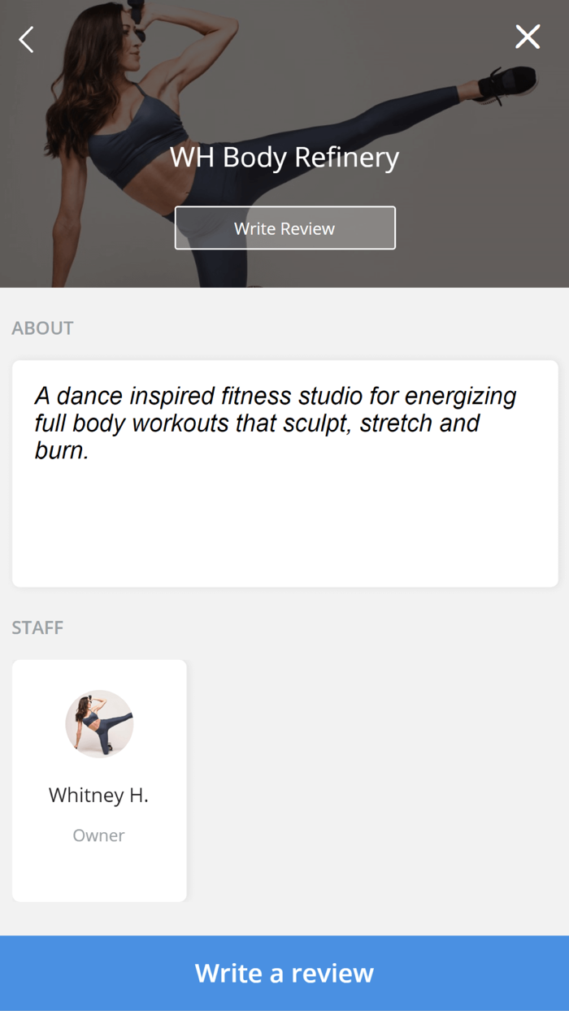Tap the About description text card

pos(284,470)
